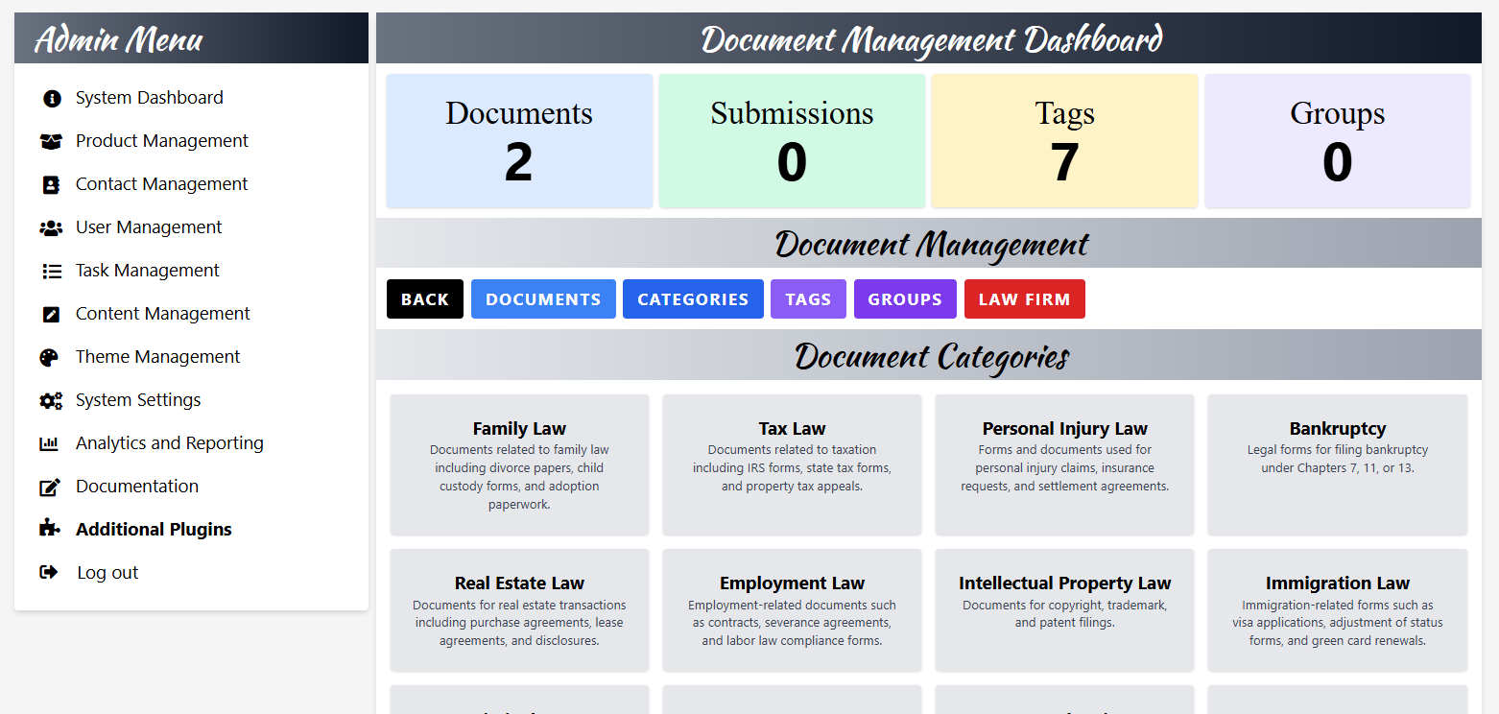This screenshot has height=714, width=1499.
Task: Select Additional Plugins menu item
Action: [154, 530]
